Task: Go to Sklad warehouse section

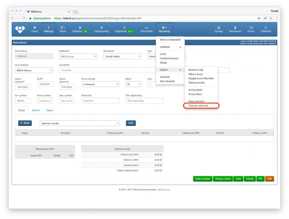Action: 63,29
